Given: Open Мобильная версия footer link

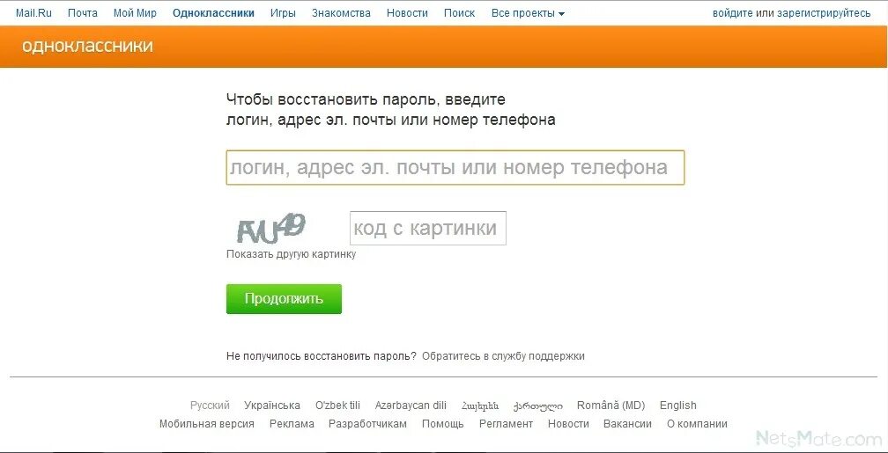Looking at the screenshot, I should tap(207, 424).
